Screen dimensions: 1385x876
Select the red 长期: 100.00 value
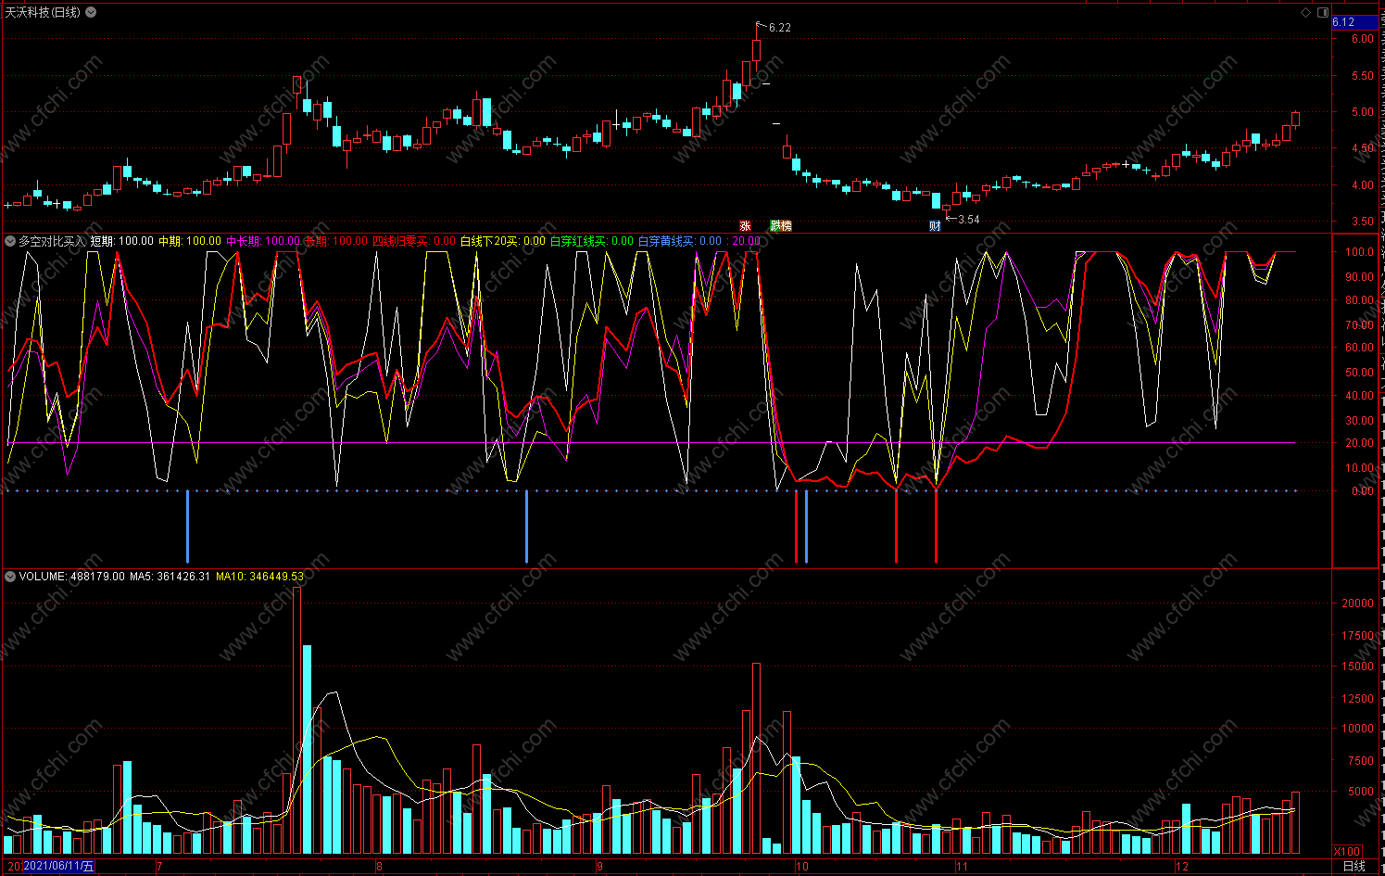pos(336,241)
